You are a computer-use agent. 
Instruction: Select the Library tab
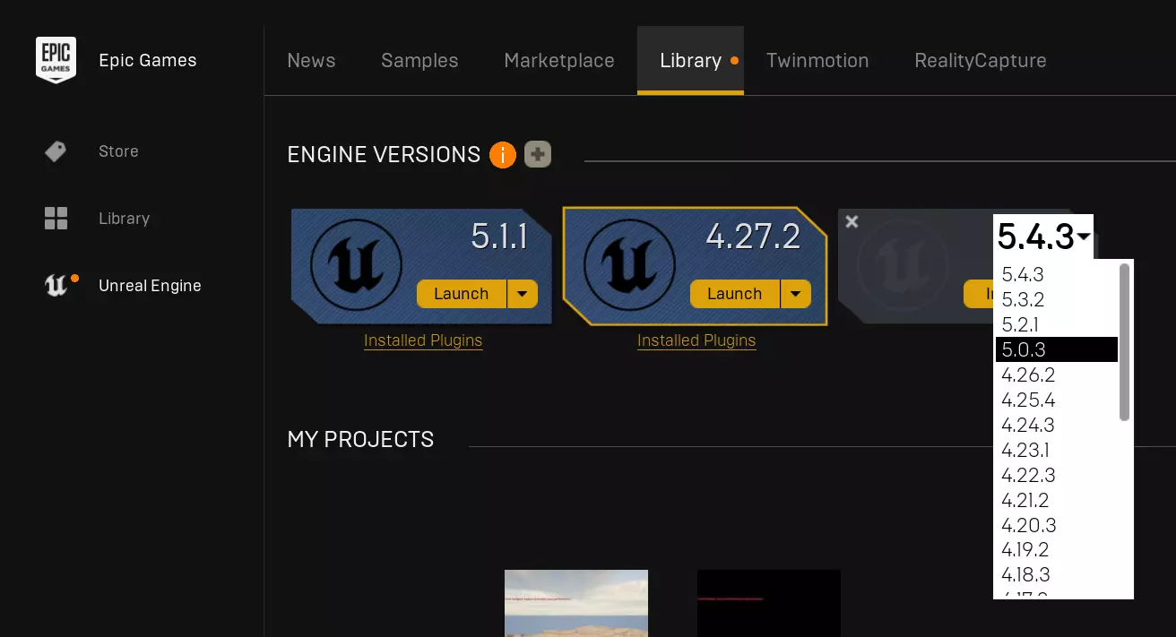tap(690, 61)
